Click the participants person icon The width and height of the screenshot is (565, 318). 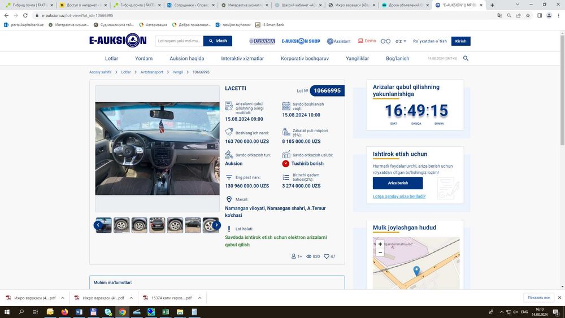293,256
